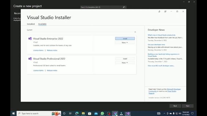The image size is (207, 116).
Task: View more Microsoft developer news
Action: tap(161, 66)
